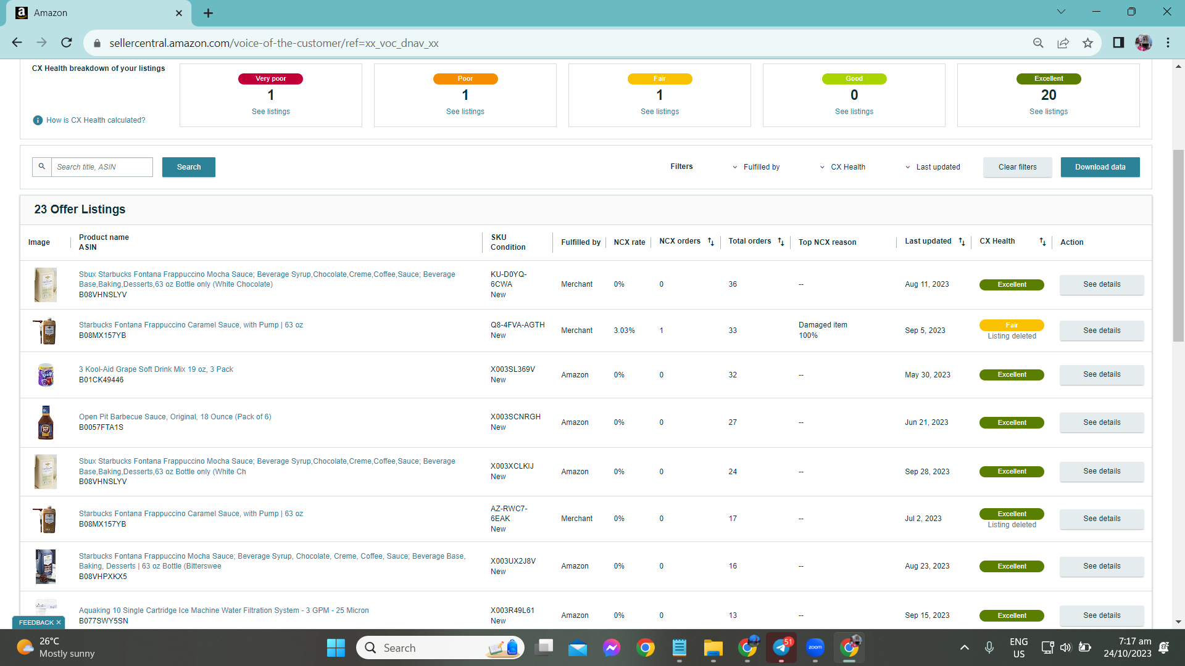The image size is (1185, 666).
Task: Open the Mail app on taskbar
Action: pos(578,647)
